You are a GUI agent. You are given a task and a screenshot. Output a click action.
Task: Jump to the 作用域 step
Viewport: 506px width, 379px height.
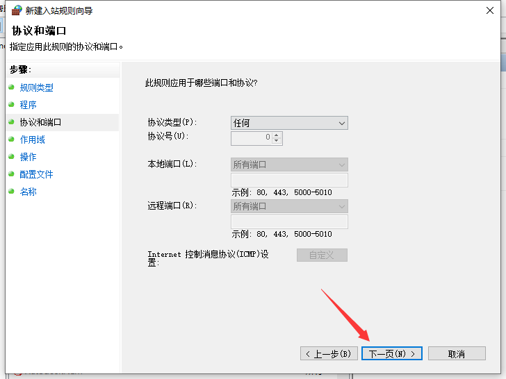pos(32,140)
